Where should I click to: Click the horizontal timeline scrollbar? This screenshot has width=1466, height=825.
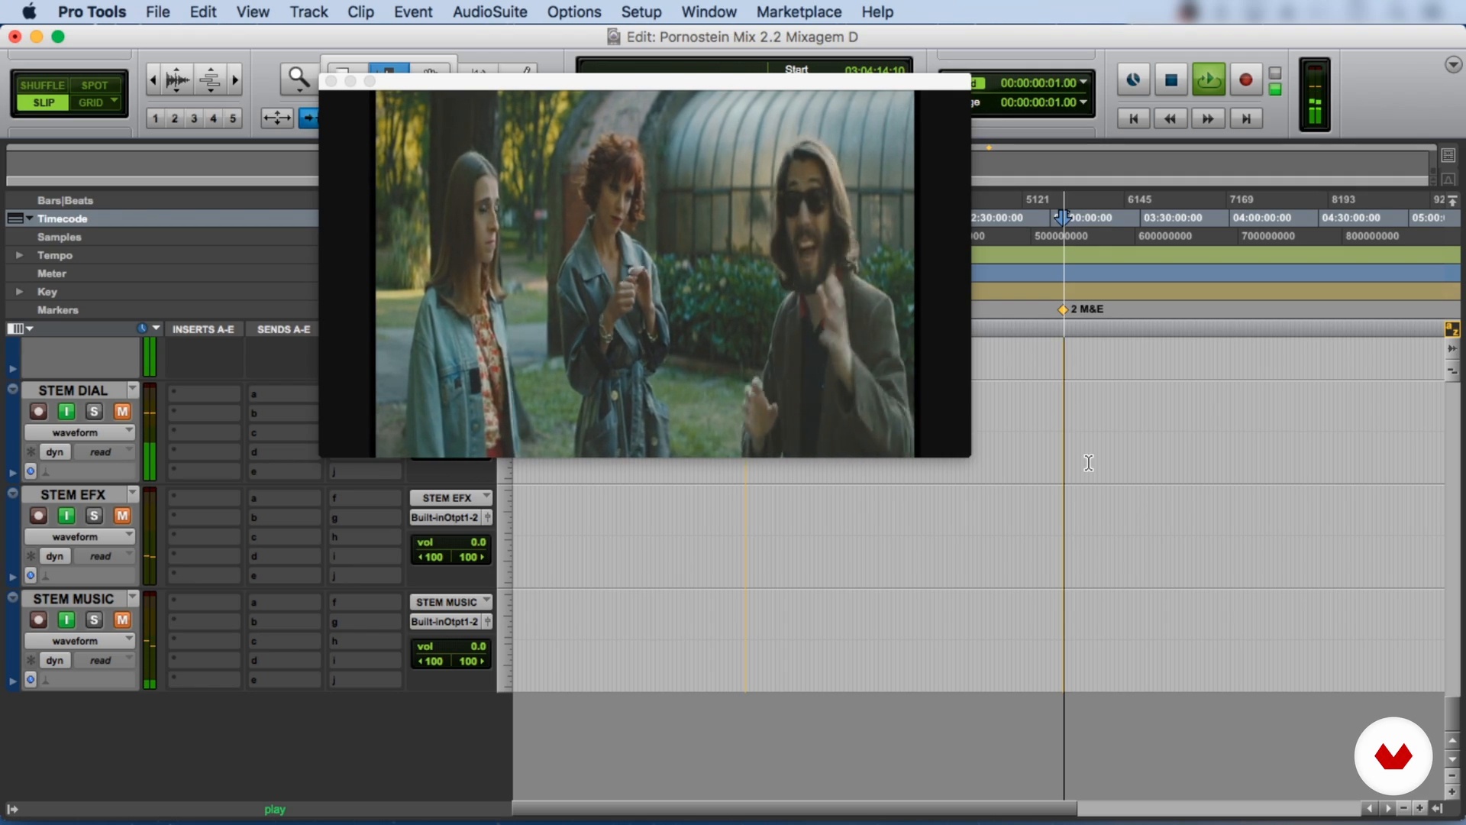[x=794, y=808]
